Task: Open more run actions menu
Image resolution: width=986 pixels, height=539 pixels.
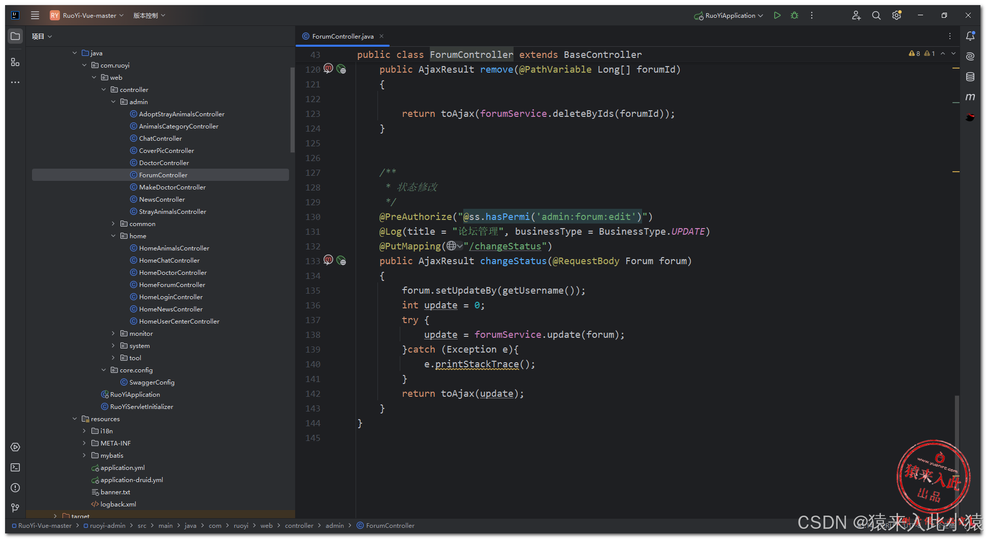Action: coord(812,15)
